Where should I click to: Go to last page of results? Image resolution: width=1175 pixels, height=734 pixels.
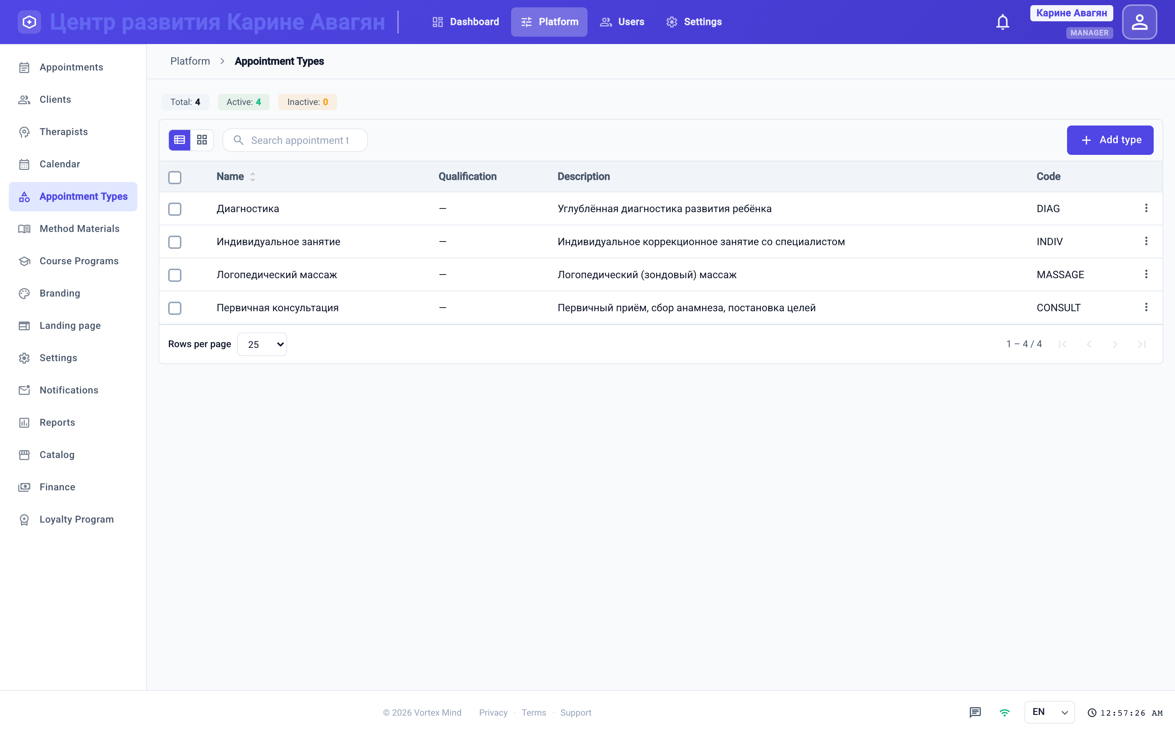coord(1142,344)
